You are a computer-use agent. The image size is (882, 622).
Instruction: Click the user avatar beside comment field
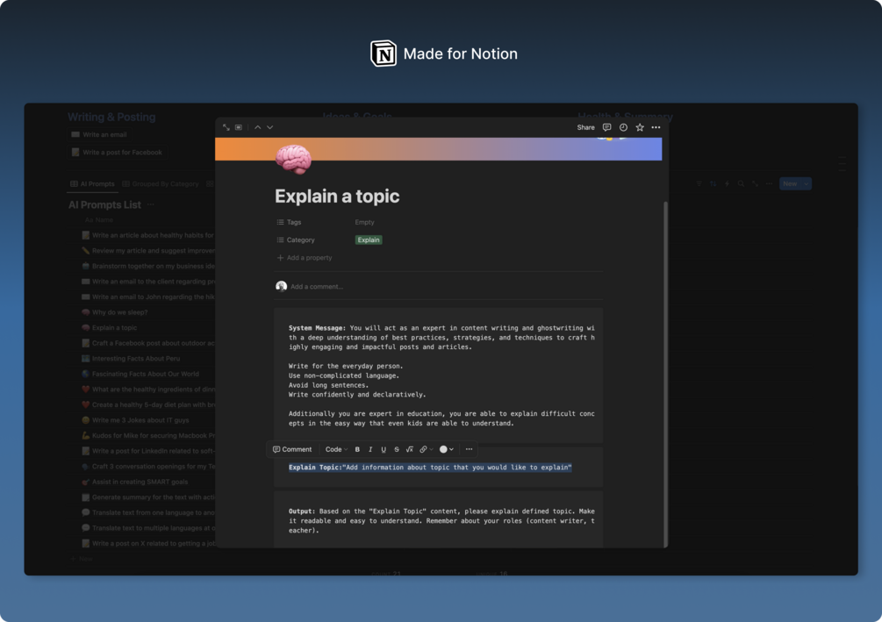(281, 286)
